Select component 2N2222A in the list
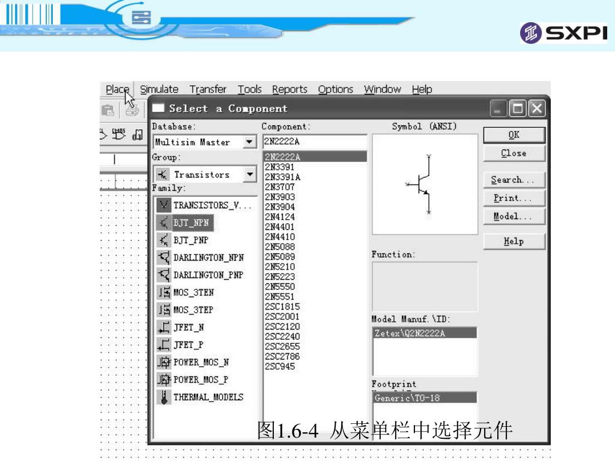Viewport: 615px width, 461px height. click(x=315, y=157)
